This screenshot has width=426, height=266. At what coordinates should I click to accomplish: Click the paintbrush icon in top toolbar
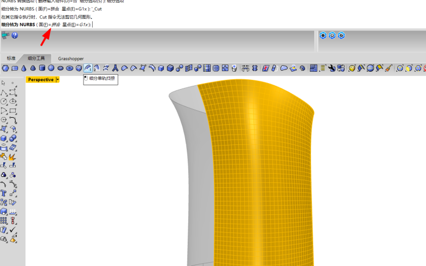click(x=388, y=68)
